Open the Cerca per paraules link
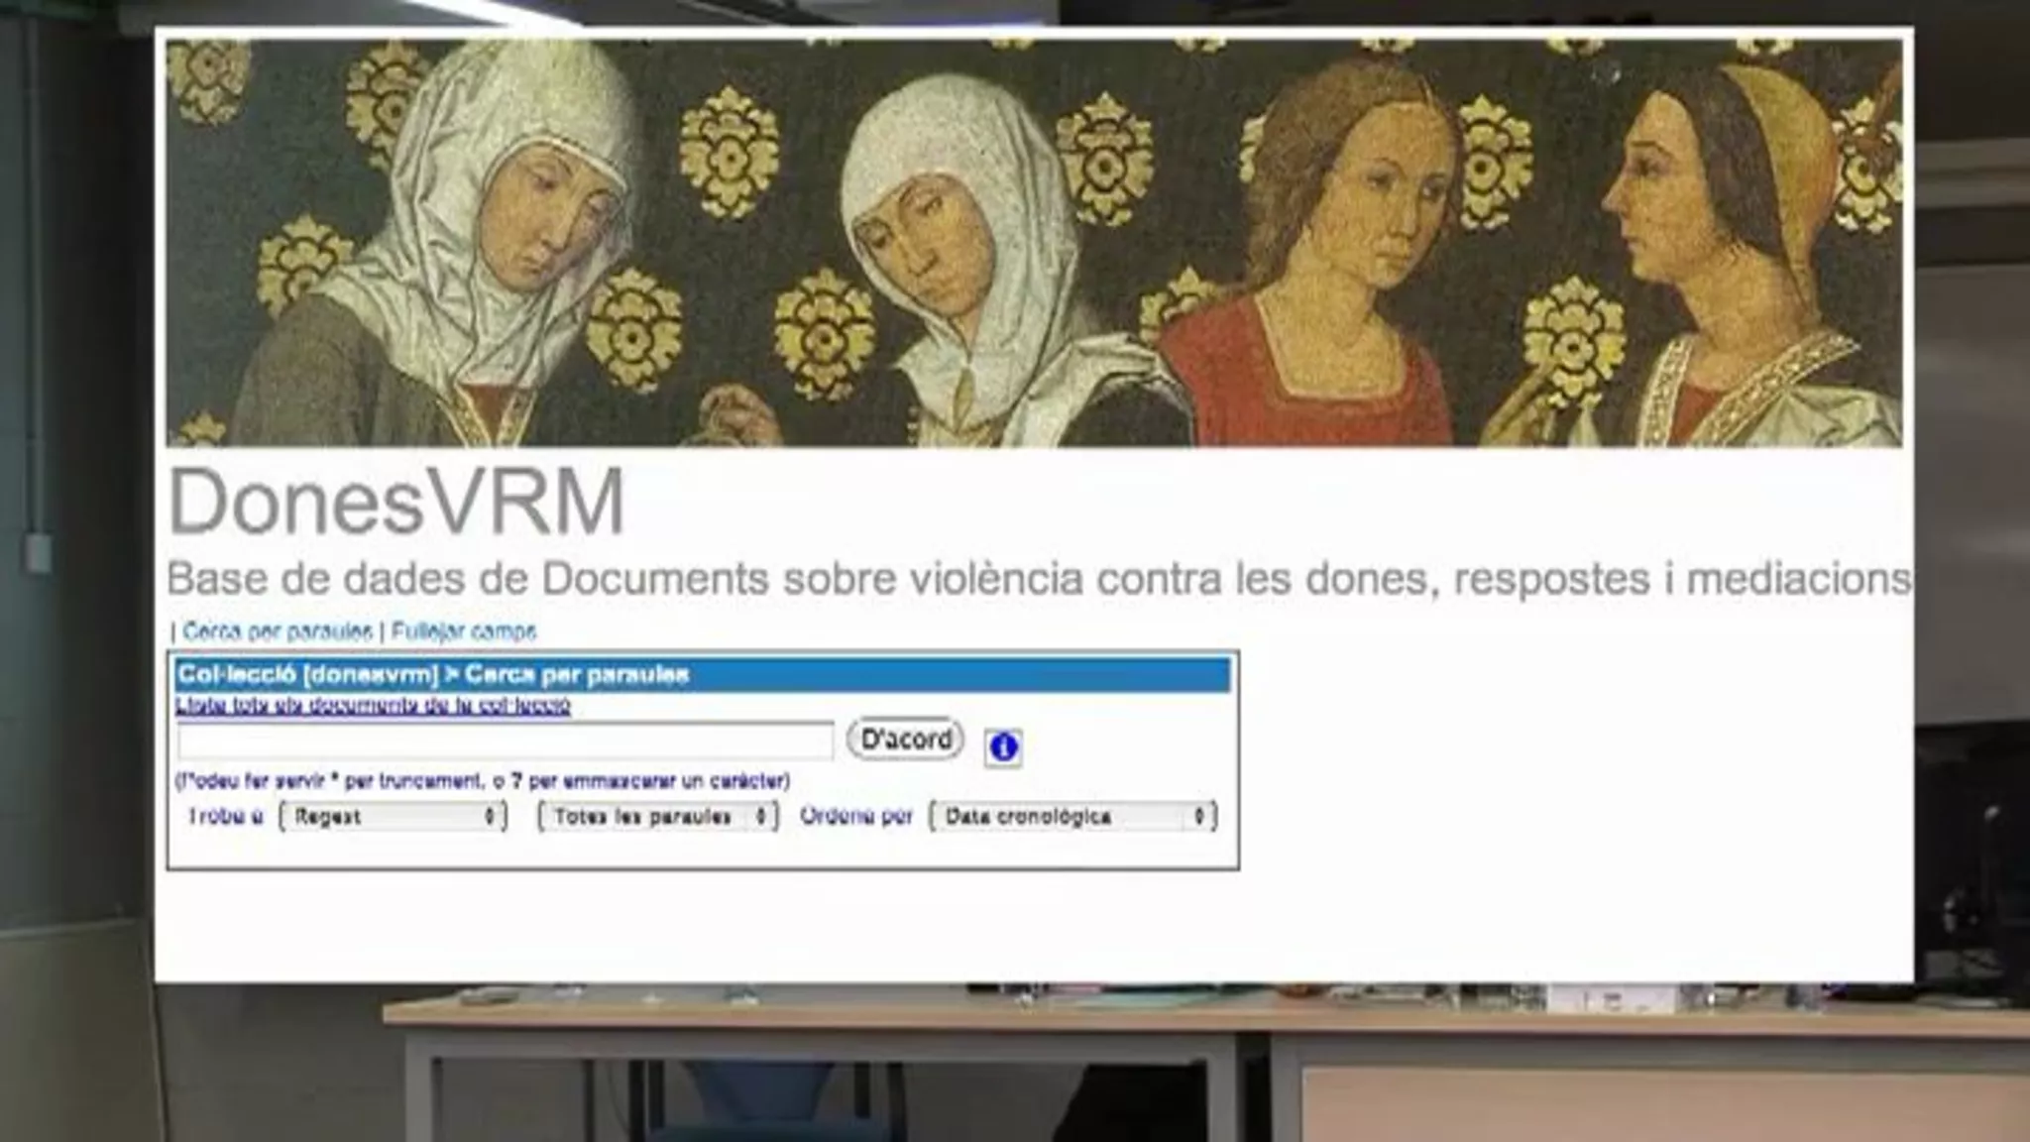This screenshot has width=2030, height=1142. 278,631
